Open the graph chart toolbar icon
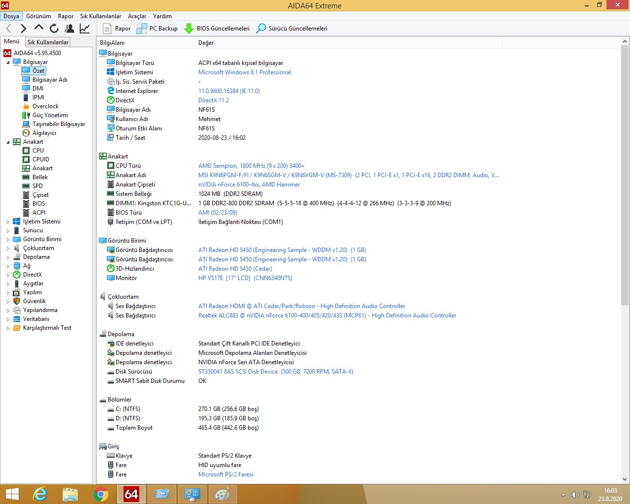The width and height of the screenshot is (630, 504). pyautogui.click(x=85, y=29)
